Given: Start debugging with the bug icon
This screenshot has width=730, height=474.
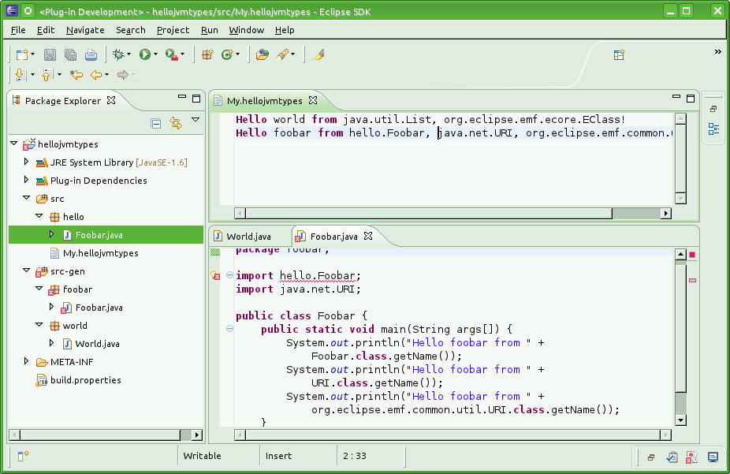Looking at the screenshot, I should (119, 54).
